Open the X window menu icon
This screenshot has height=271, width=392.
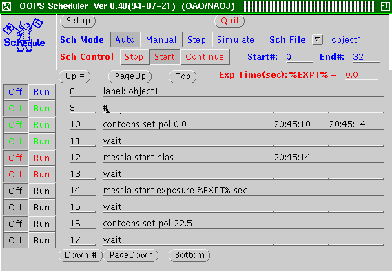(x=6, y=6)
